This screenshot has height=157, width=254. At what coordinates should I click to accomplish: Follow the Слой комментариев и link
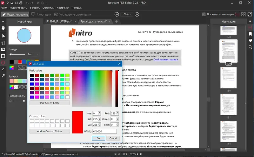(x=166, y=59)
